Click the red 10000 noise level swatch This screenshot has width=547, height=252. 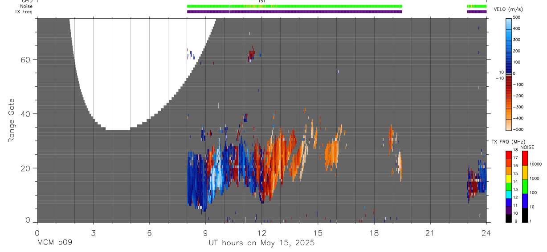click(x=525, y=158)
